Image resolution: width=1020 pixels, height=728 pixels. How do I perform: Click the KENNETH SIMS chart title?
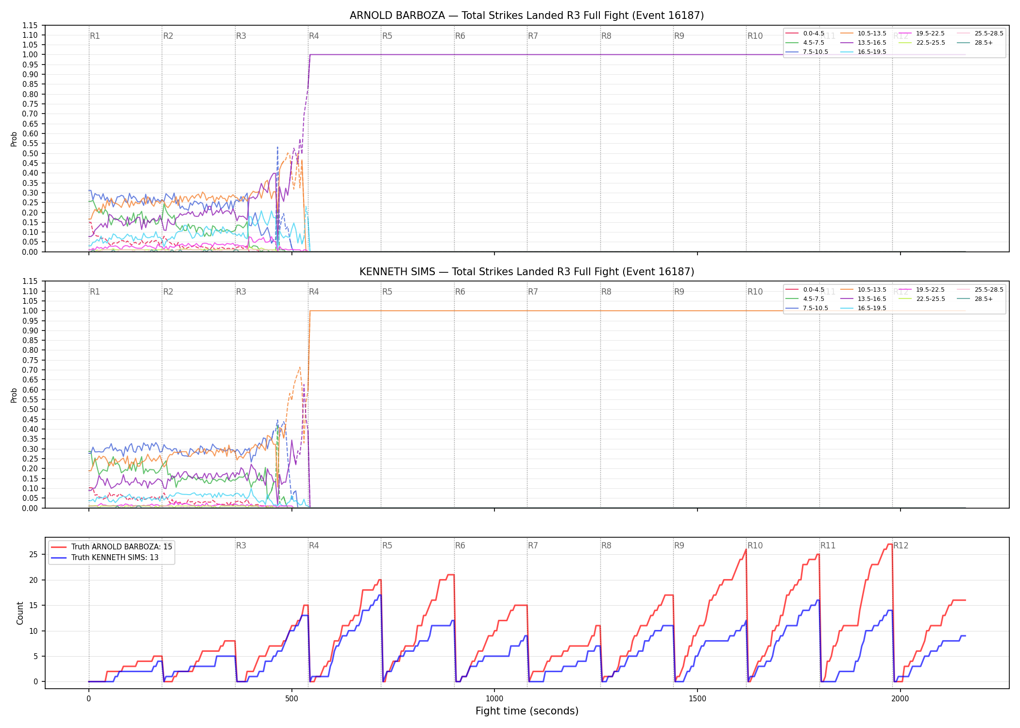click(x=527, y=272)
